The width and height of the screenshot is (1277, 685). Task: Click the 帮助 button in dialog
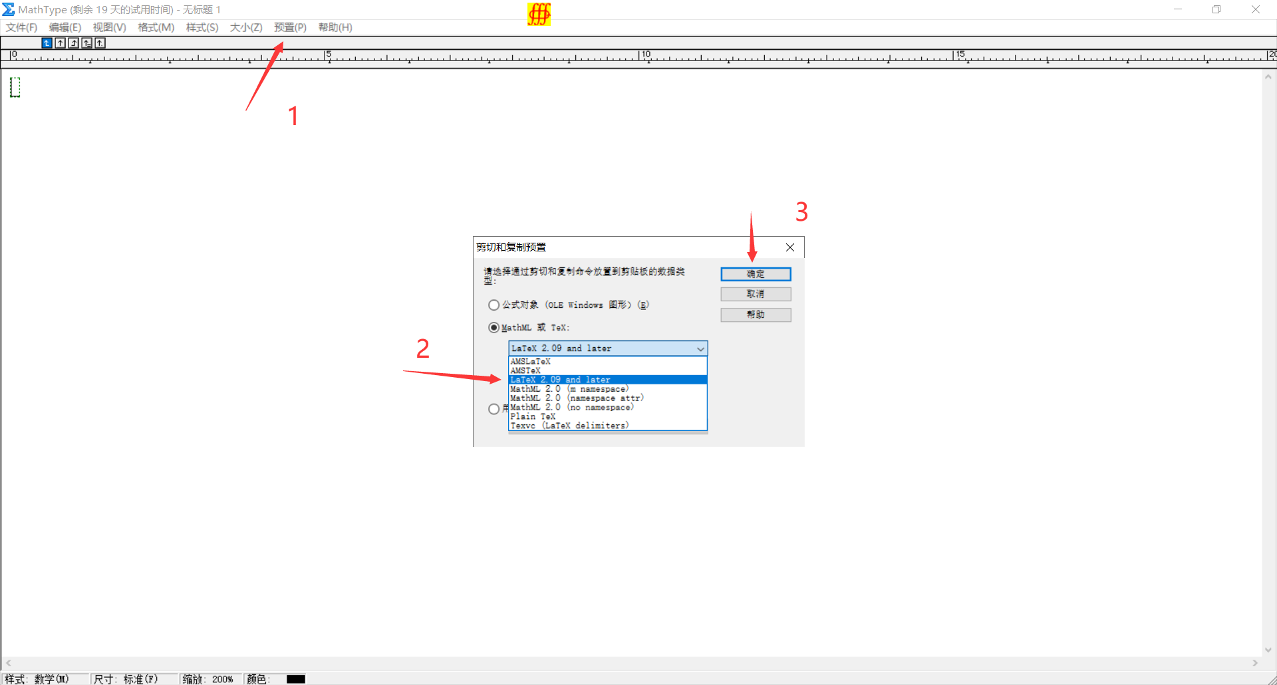click(756, 315)
